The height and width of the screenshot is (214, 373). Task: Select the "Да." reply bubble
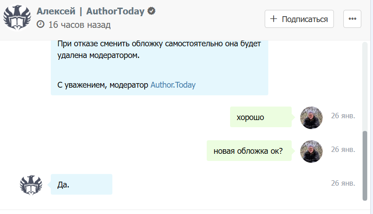(81, 184)
